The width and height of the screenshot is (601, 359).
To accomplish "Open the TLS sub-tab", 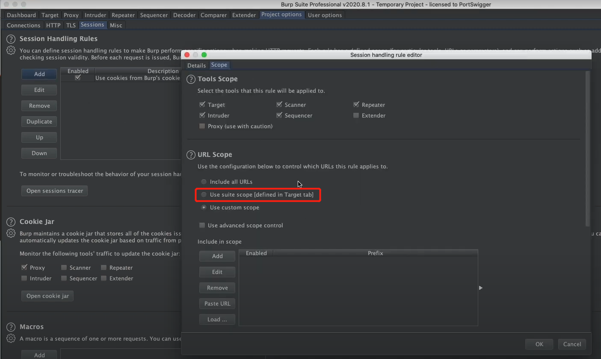I will [71, 25].
